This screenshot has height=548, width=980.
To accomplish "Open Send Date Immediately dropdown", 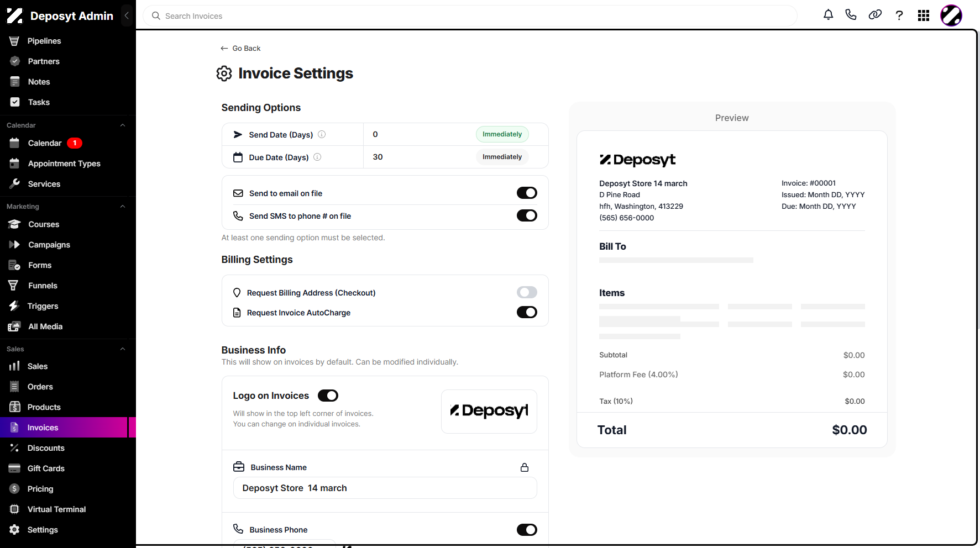I will 502,134.
